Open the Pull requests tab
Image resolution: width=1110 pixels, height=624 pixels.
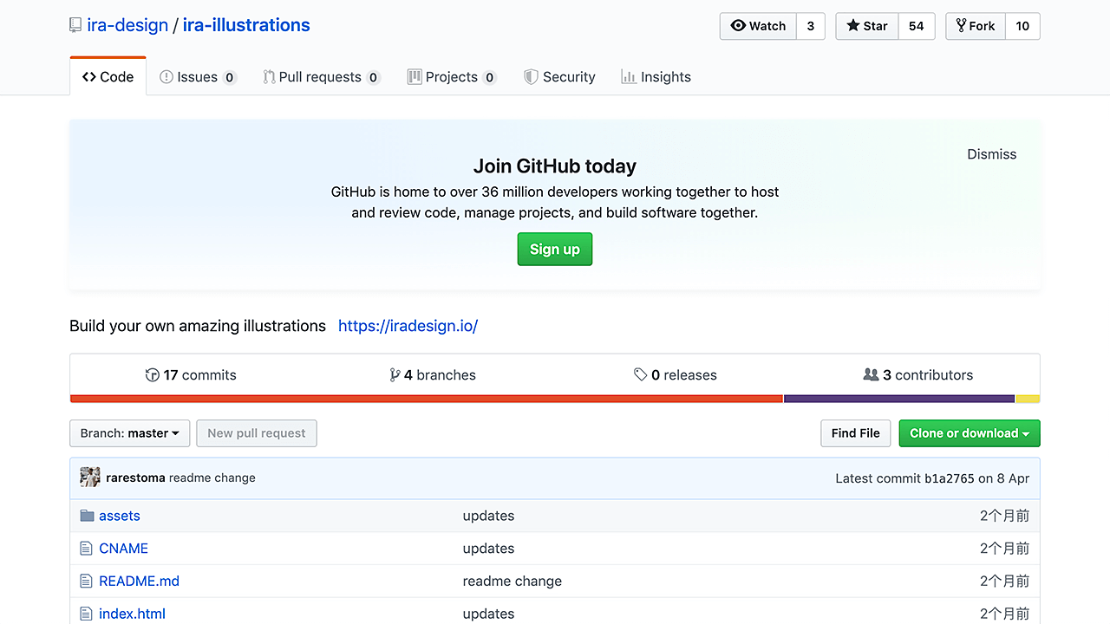point(320,77)
